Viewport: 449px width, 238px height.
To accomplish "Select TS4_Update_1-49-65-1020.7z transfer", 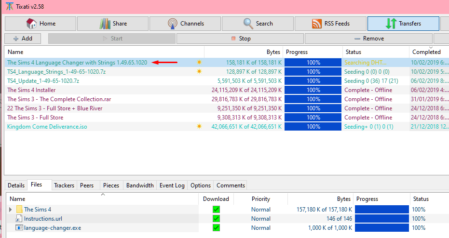I will tap(43, 80).
